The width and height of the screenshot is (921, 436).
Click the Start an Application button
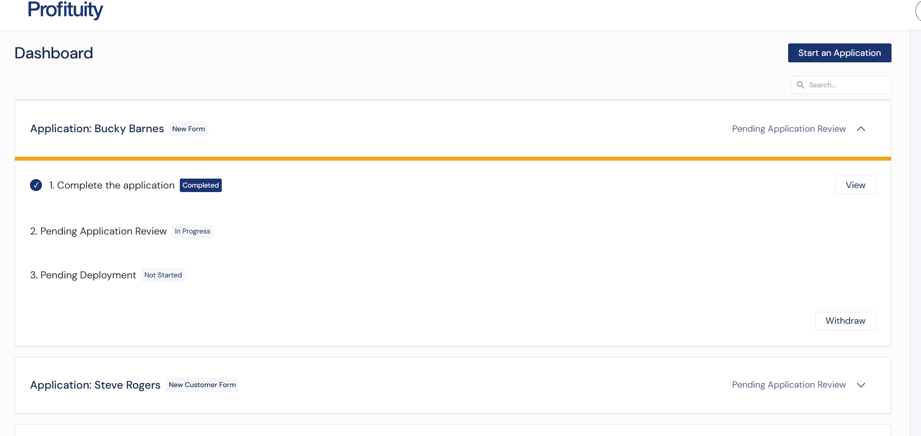pos(839,52)
